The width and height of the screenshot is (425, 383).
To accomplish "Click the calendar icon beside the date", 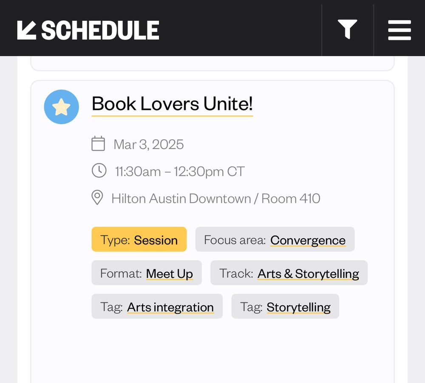I will (x=98, y=144).
